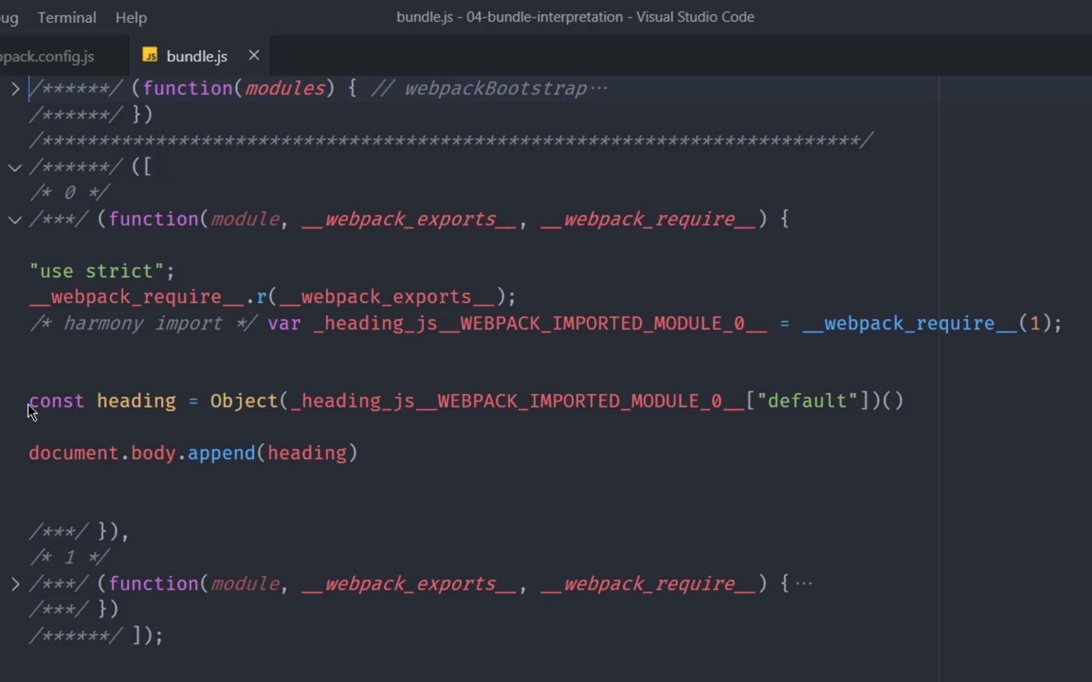
Task: Open the Terminal menu
Action: [67, 17]
